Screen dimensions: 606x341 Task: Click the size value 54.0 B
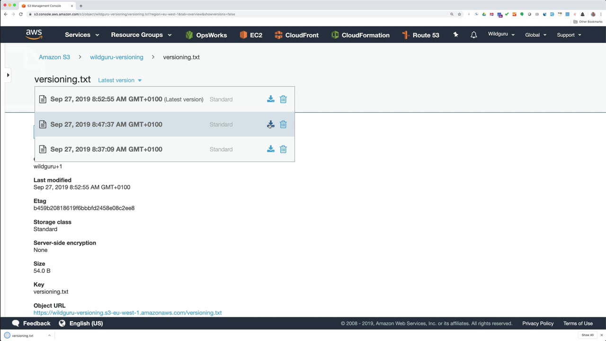(x=42, y=271)
